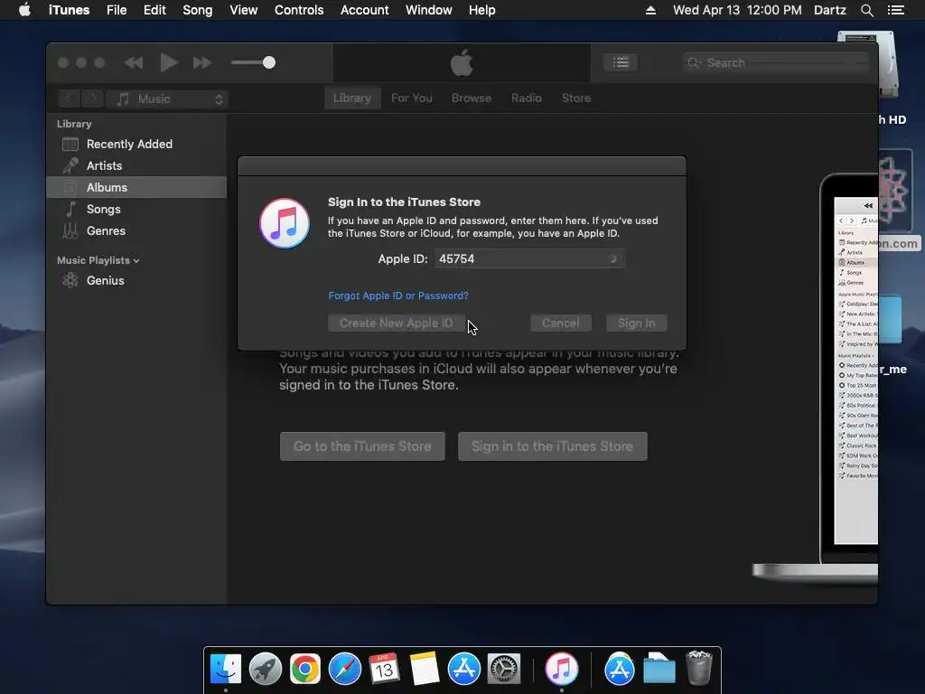
Task: Open Calendar from the Dock
Action: (x=384, y=669)
